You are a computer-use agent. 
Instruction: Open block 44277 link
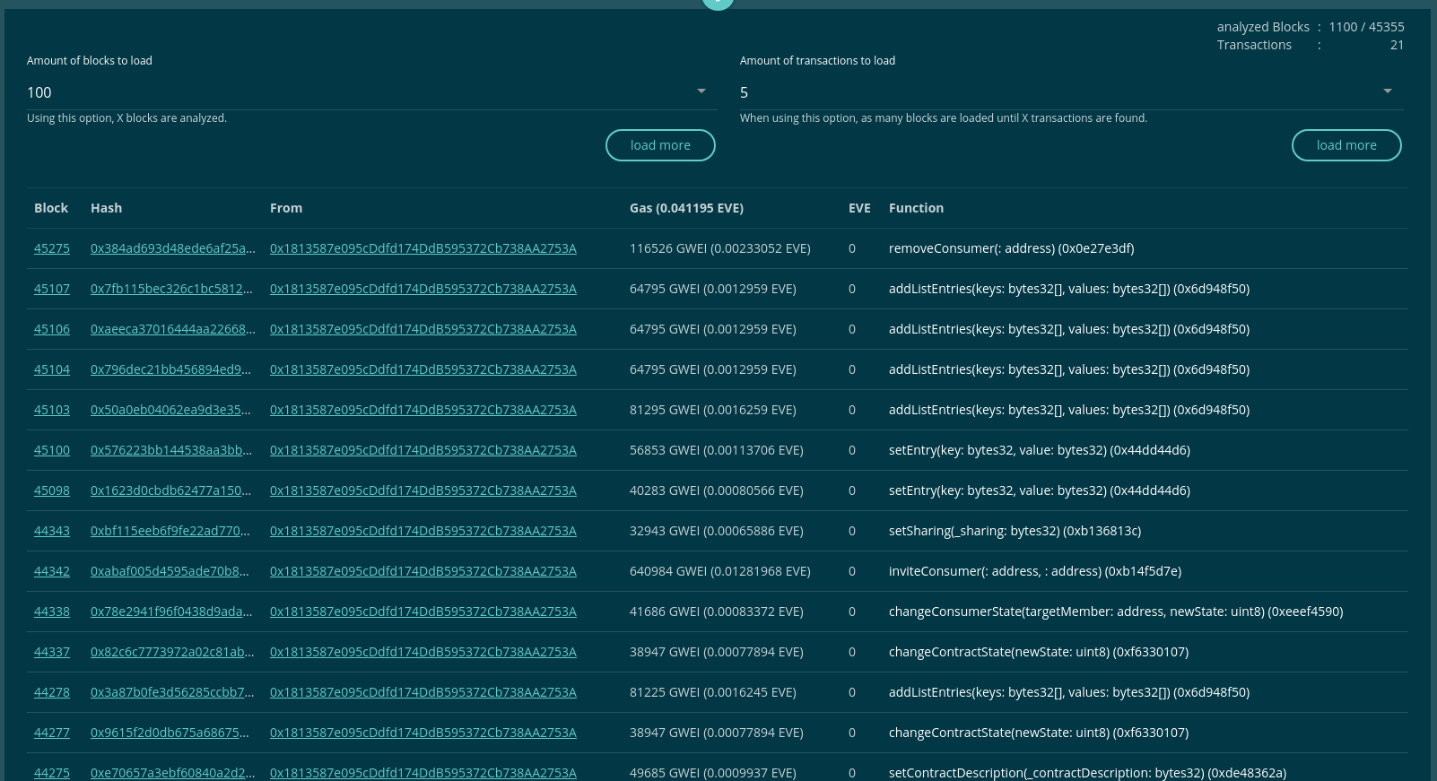[52, 733]
